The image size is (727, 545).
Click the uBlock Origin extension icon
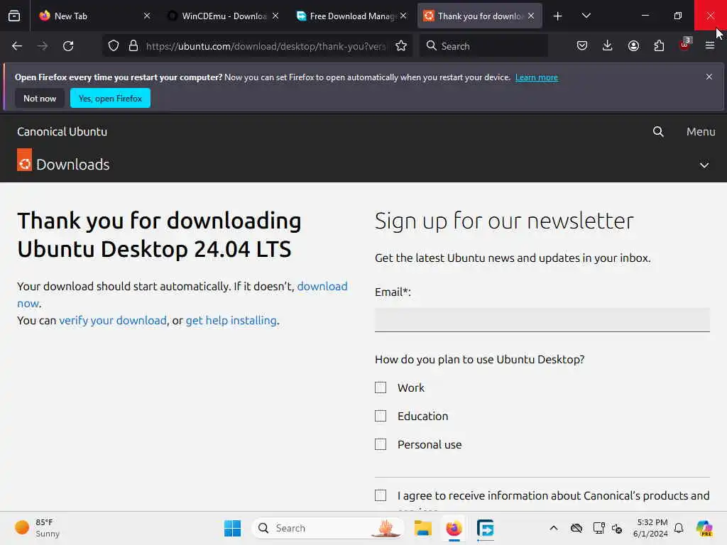point(685,45)
